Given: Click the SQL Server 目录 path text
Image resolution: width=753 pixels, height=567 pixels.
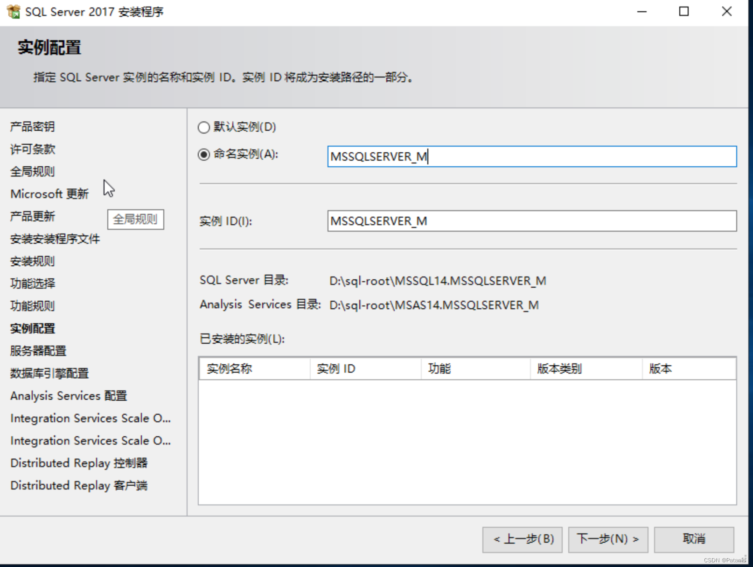Looking at the screenshot, I should [438, 281].
